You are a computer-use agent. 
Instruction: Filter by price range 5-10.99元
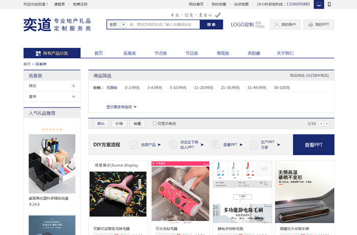click(178, 88)
